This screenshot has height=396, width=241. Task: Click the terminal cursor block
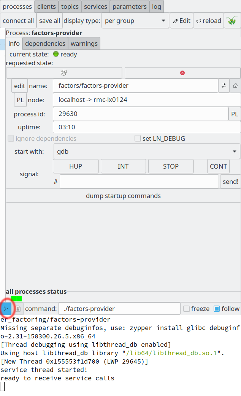2,387
